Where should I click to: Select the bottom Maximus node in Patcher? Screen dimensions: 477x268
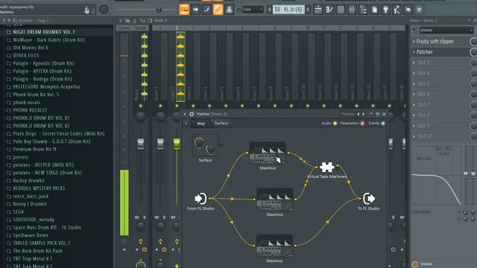[274, 246]
